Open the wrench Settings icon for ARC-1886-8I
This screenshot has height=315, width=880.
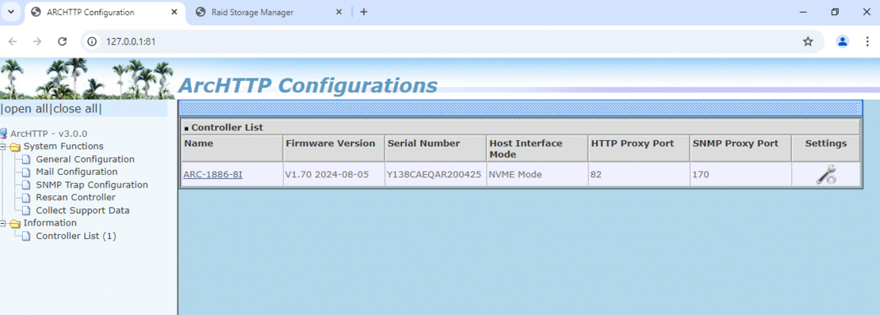tap(825, 175)
